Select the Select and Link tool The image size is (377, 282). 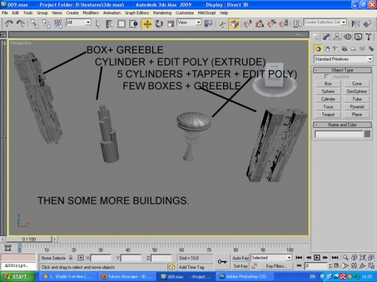[35, 24]
